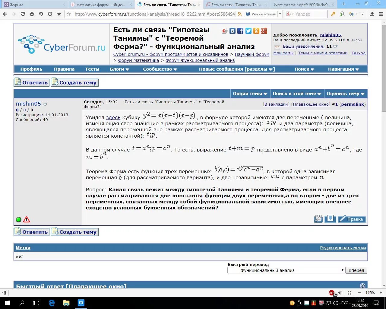The image size is (386, 309).
Task: Share the thread on Facebook
Action: (240, 31)
